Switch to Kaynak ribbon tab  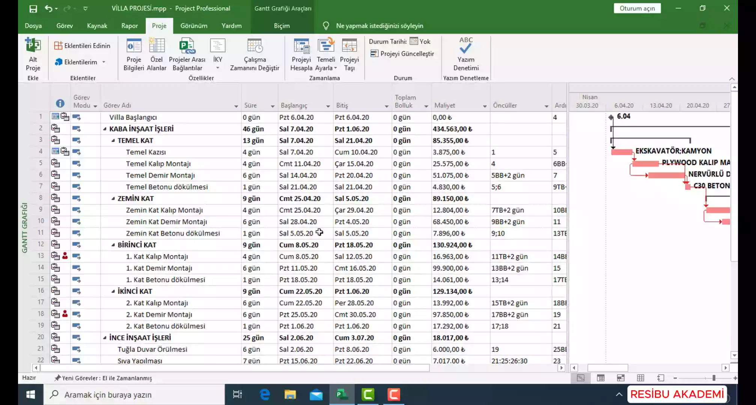click(x=97, y=25)
